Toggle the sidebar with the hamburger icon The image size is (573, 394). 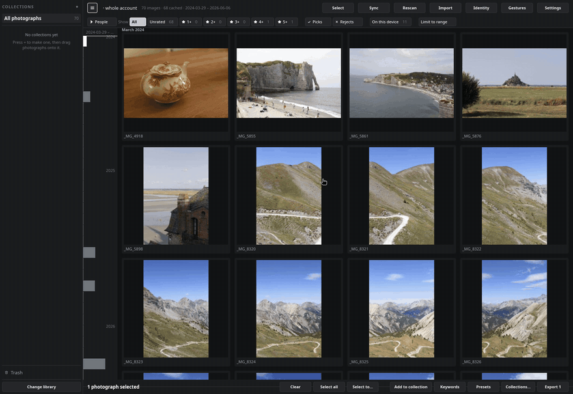pyautogui.click(x=92, y=8)
